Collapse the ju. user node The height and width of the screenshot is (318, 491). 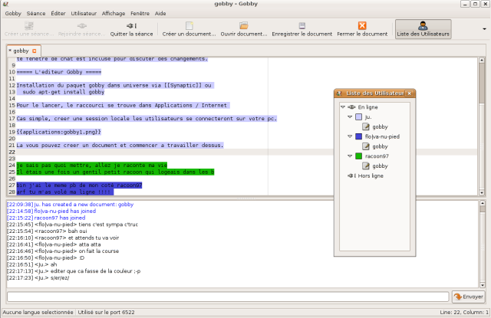point(350,117)
